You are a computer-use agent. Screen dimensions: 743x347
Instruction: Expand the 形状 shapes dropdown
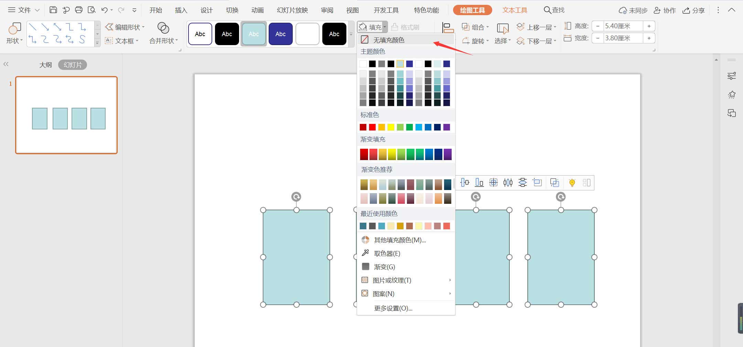coord(14,41)
